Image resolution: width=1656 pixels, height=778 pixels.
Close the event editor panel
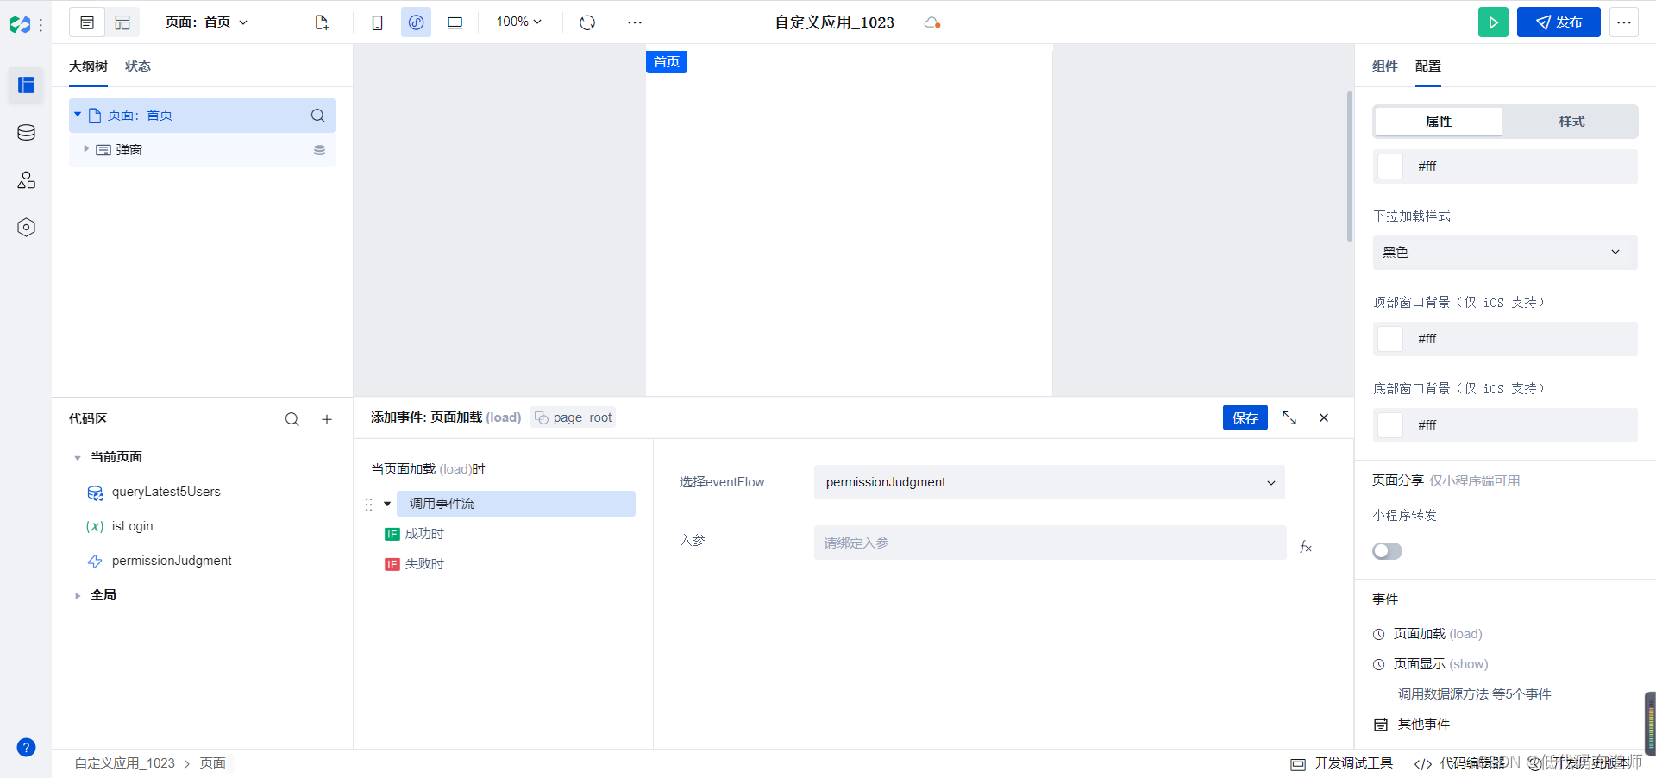coord(1324,417)
